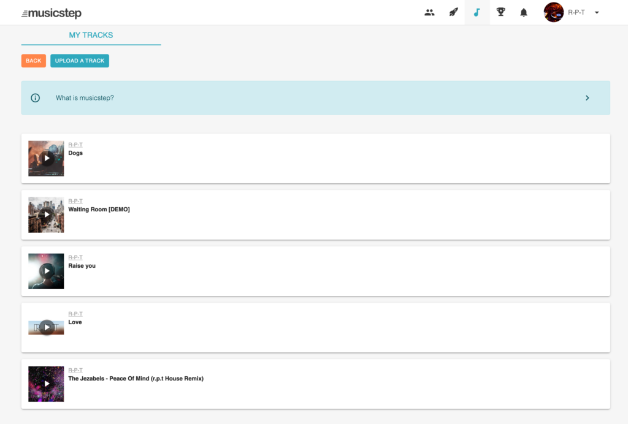Click the R-P-T profile avatar
This screenshot has width=628, height=424.
click(x=554, y=12)
